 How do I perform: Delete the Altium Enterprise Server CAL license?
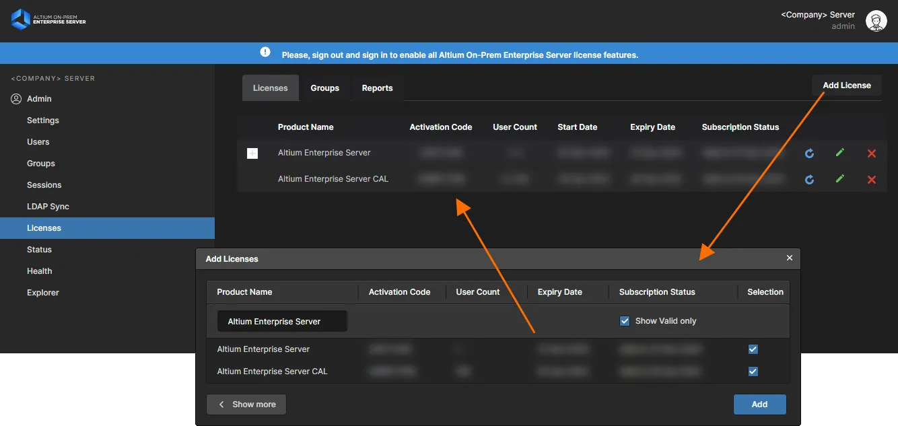click(871, 180)
